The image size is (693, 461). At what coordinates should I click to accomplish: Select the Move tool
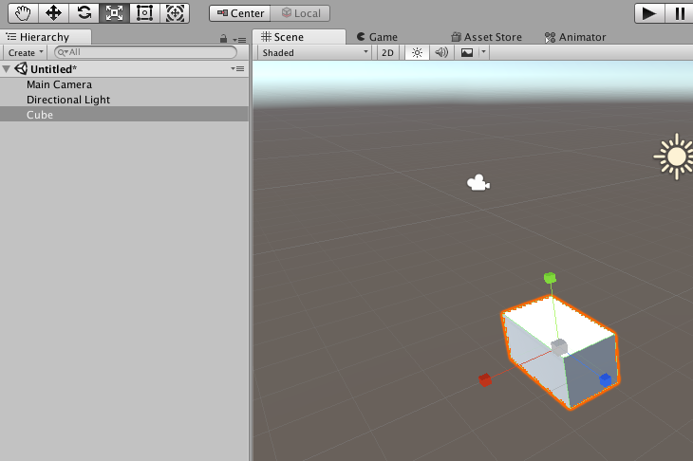click(53, 13)
